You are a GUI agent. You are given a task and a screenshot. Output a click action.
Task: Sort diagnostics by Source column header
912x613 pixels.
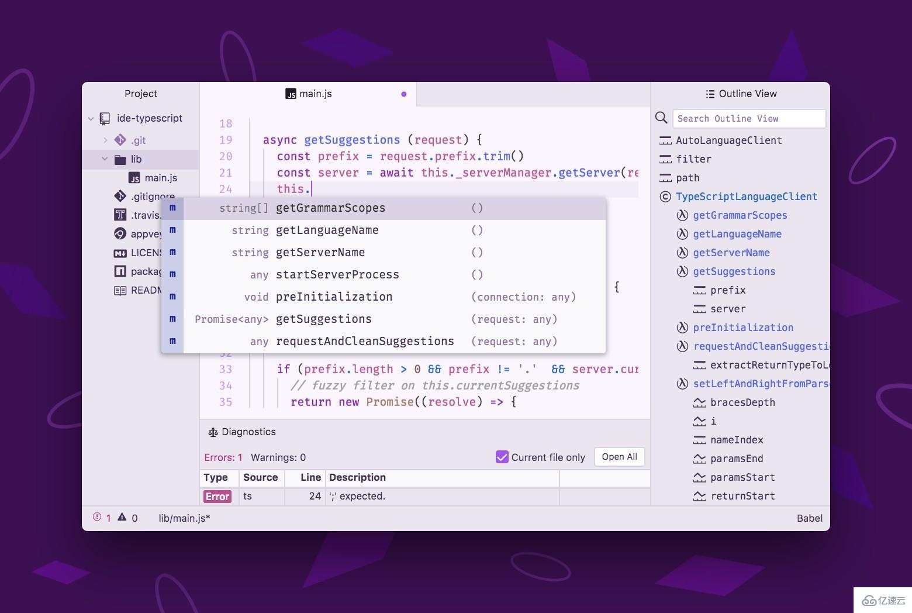pos(261,477)
